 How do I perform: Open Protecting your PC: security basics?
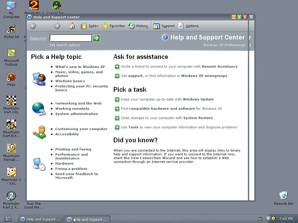81,88
